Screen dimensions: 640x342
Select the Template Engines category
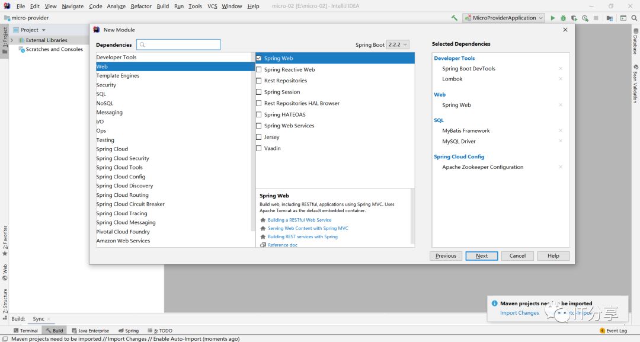[175, 75]
